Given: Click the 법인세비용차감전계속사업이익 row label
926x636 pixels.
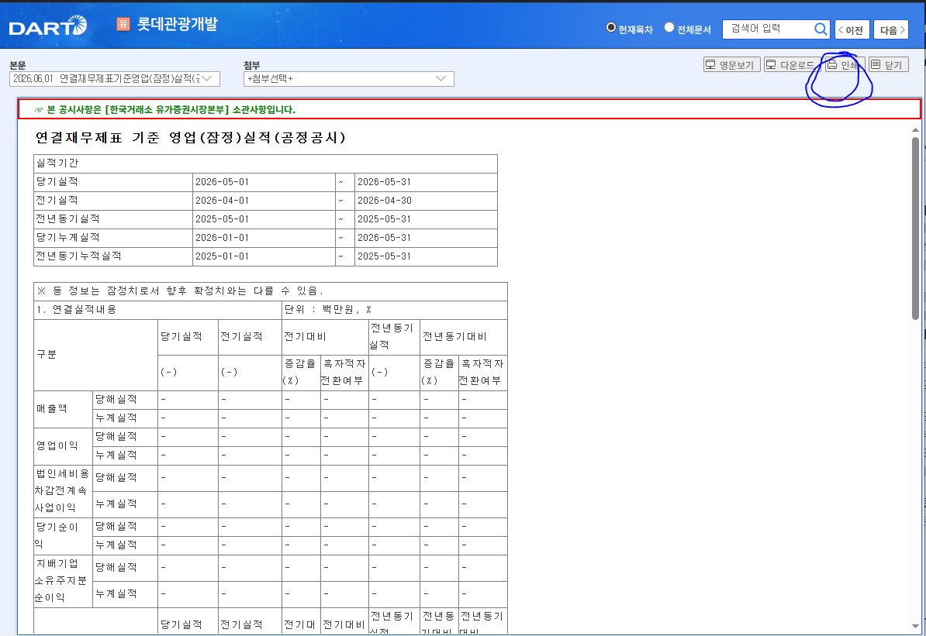Looking at the screenshot, I should point(63,490).
